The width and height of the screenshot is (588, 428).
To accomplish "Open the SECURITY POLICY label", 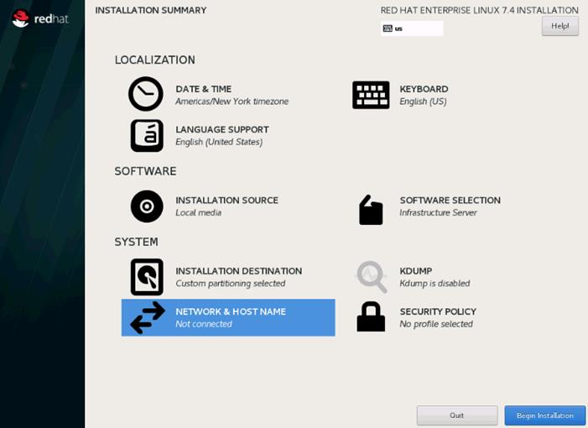I will coord(438,311).
